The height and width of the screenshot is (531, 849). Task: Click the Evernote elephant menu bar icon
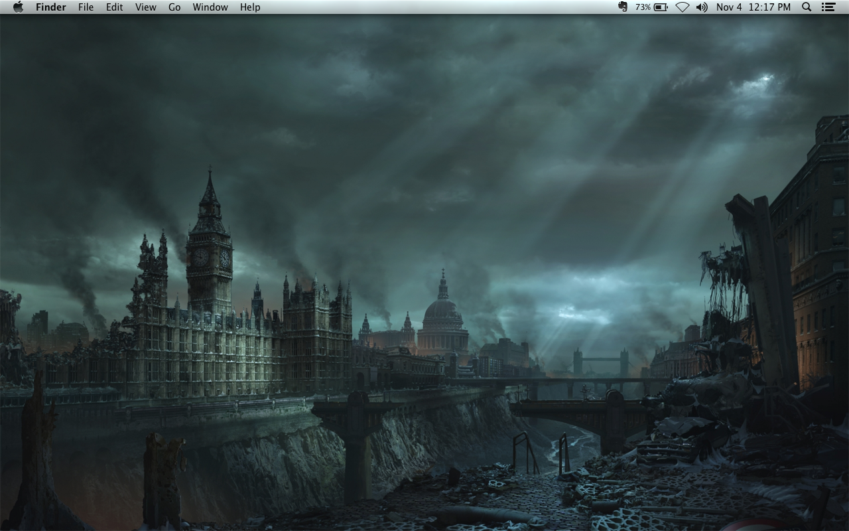click(x=623, y=7)
